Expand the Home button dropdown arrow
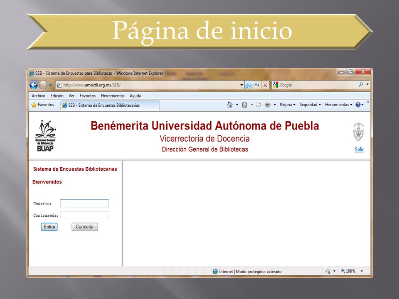 tap(237, 105)
